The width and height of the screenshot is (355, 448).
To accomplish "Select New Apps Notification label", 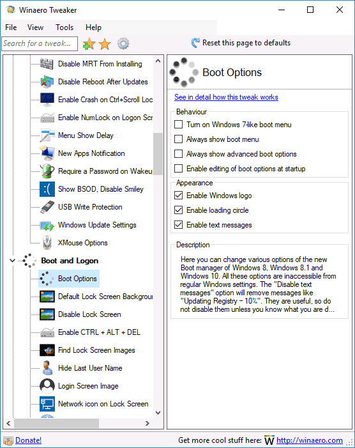I will [91, 153].
